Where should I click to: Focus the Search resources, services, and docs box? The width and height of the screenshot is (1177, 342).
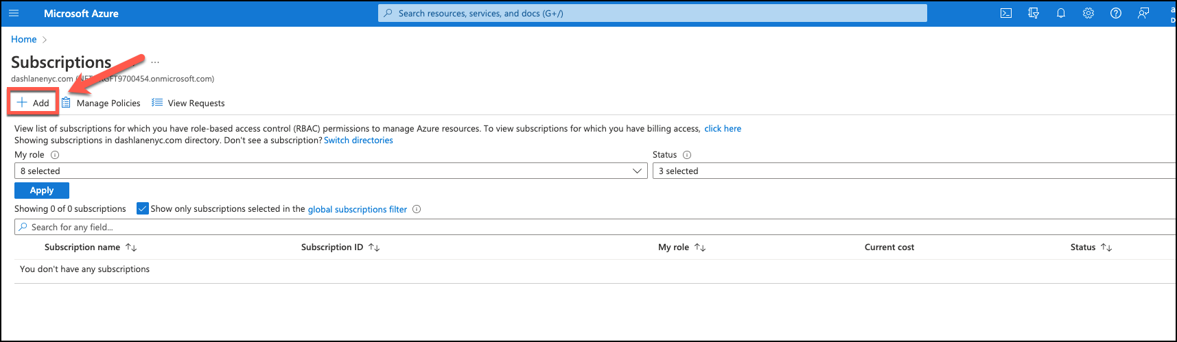pyautogui.click(x=652, y=13)
